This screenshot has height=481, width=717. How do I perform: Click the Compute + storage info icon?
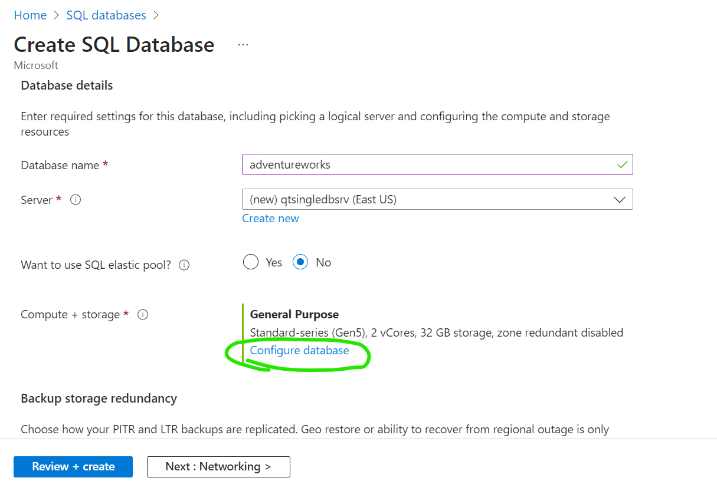143,315
